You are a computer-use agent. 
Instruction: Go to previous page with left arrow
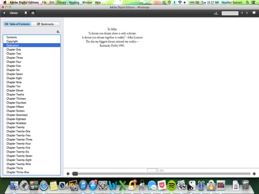click(68, 174)
